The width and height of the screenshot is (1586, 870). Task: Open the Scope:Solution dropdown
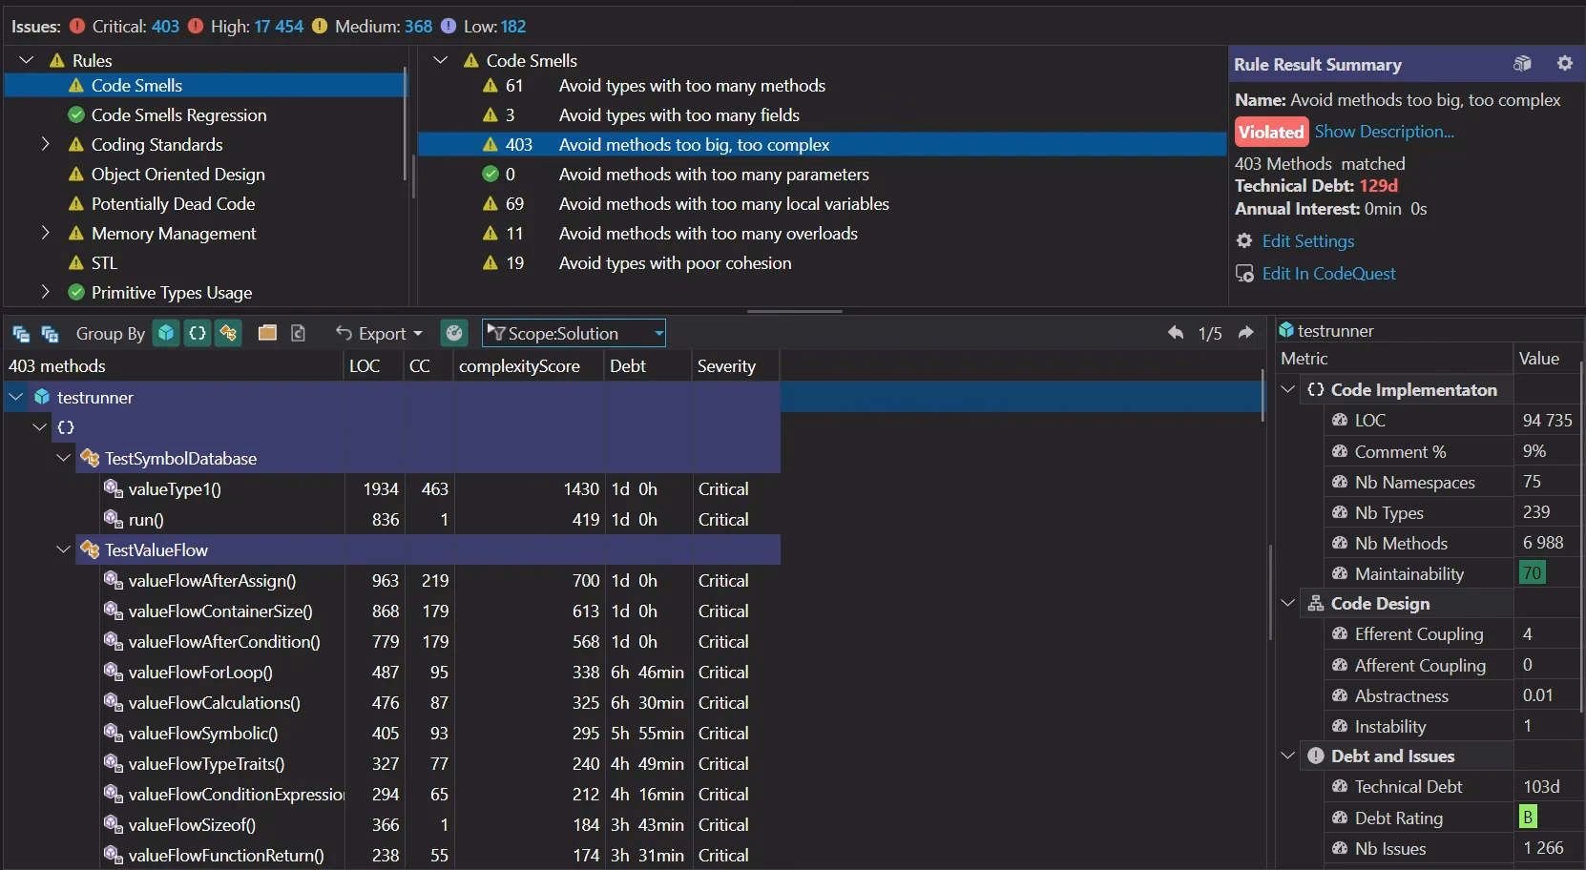(574, 333)
